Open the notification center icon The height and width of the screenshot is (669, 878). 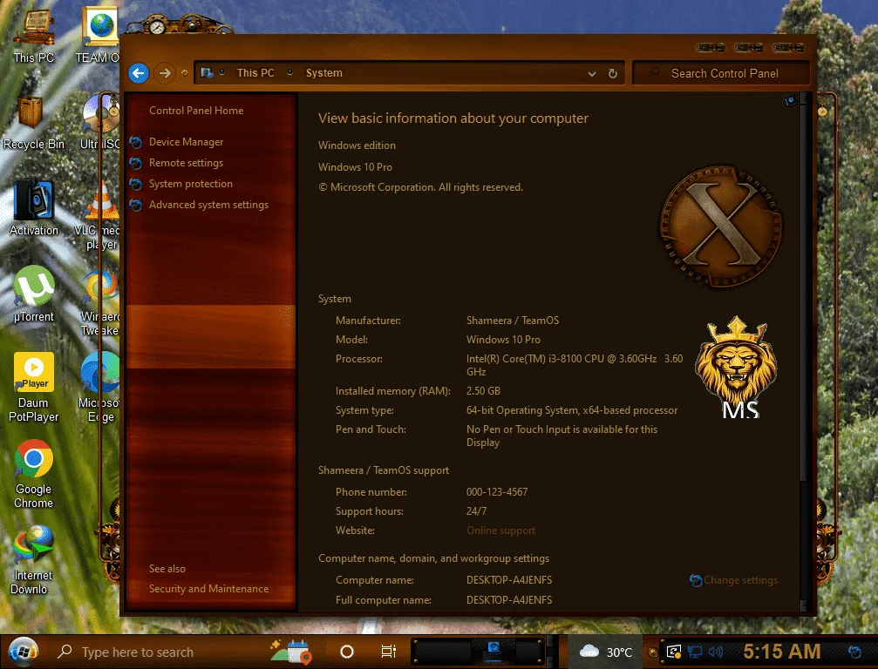855,652
